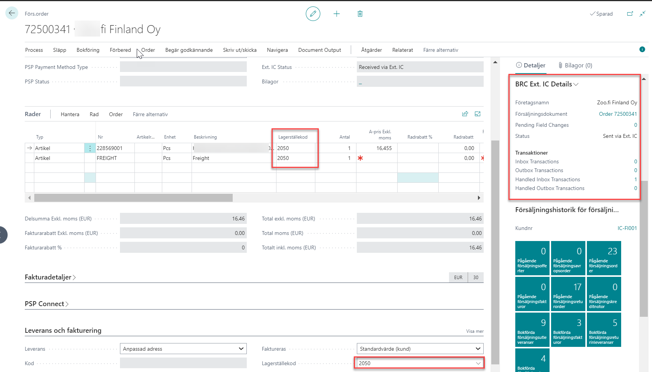Screen dimensions: 652x372
Task: Click the pencil edit icon
Action: coord(313,14)
